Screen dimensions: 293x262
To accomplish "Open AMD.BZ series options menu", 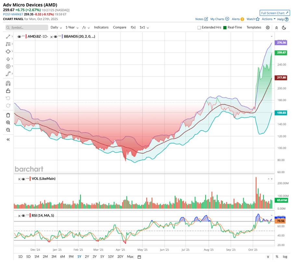I will coord(23,36).
